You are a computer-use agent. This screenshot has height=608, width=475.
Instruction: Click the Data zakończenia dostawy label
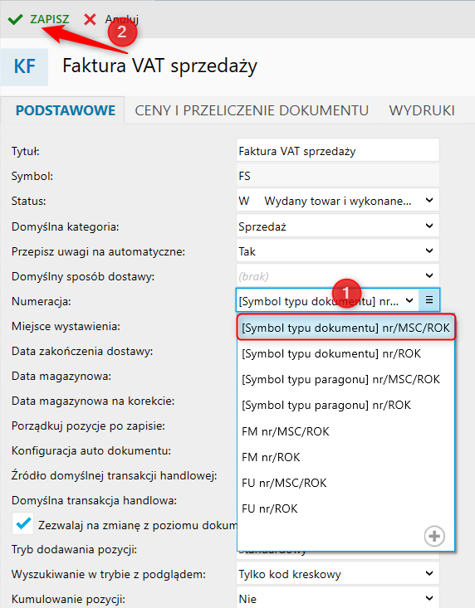[82, 352]
